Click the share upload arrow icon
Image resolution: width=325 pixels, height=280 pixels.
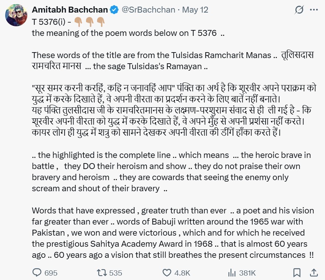point(314,273)
